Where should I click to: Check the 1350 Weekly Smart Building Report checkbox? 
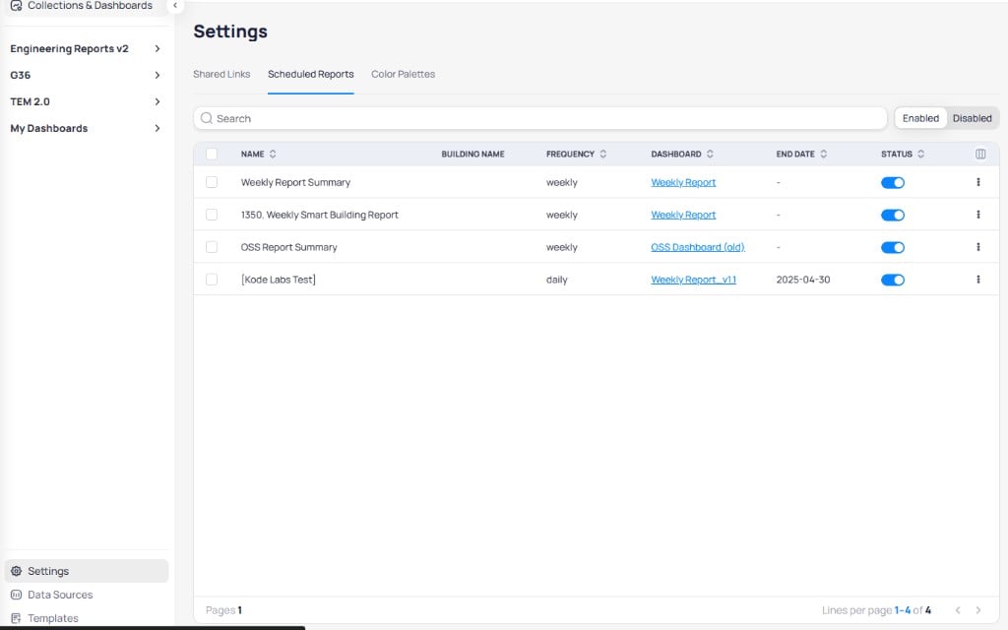(212, 215)
